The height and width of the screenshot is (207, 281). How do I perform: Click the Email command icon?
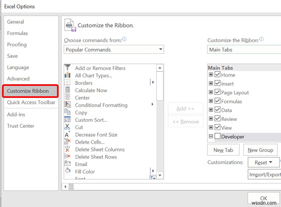click(x=67, y=163)
